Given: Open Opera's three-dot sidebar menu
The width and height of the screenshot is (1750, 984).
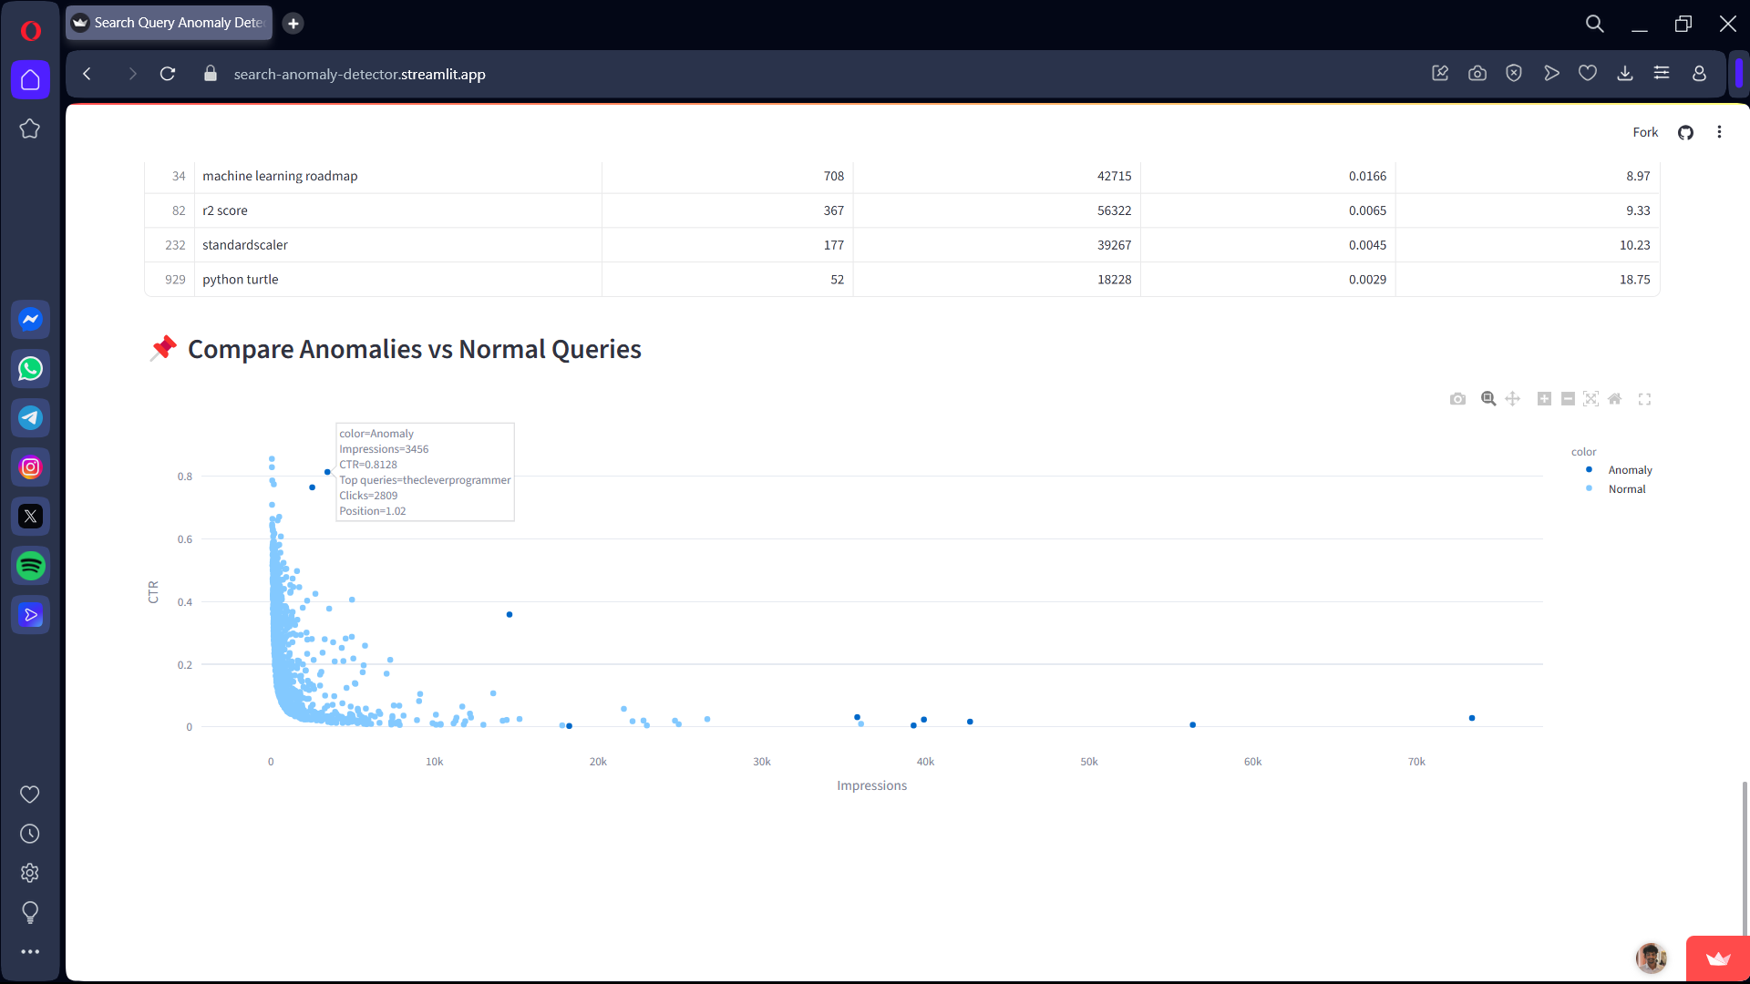Looking at the screenshot, I should (x=30, y=952).
